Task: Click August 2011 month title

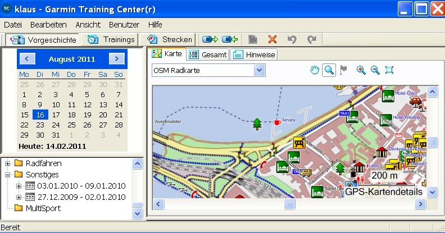Action: (x=72, y=59)
